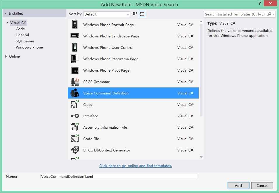Select the Windows Phone category

click(x=29, y=47)
